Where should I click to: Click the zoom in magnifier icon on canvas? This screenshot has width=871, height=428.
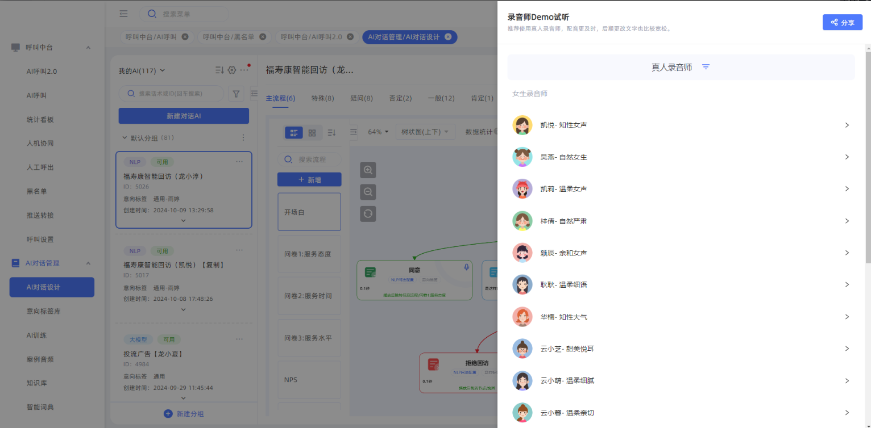(368, 170)
